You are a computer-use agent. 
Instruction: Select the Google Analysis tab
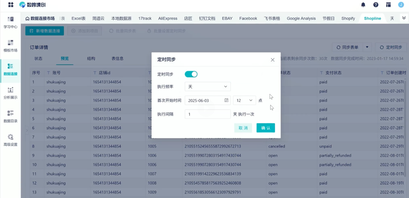point(301,18)
